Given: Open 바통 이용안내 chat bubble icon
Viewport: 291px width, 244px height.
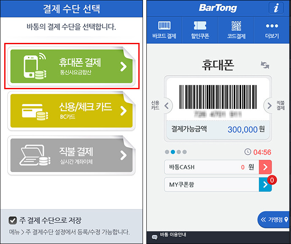Looking at the screenshot, I should tap(154, 237).
